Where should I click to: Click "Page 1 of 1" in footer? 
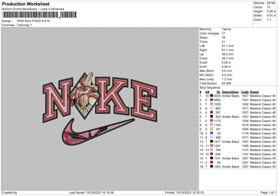coord(268,192)
